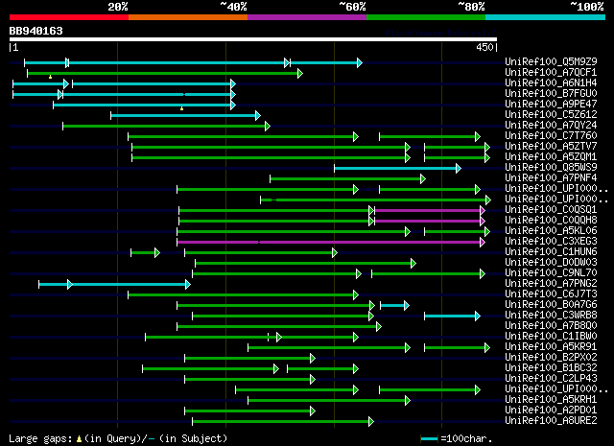Image resolution: width=614 pixels, height=446 pixels.
Task: Open hit UniRef100_A6N1H4
Action: (551, 82)
